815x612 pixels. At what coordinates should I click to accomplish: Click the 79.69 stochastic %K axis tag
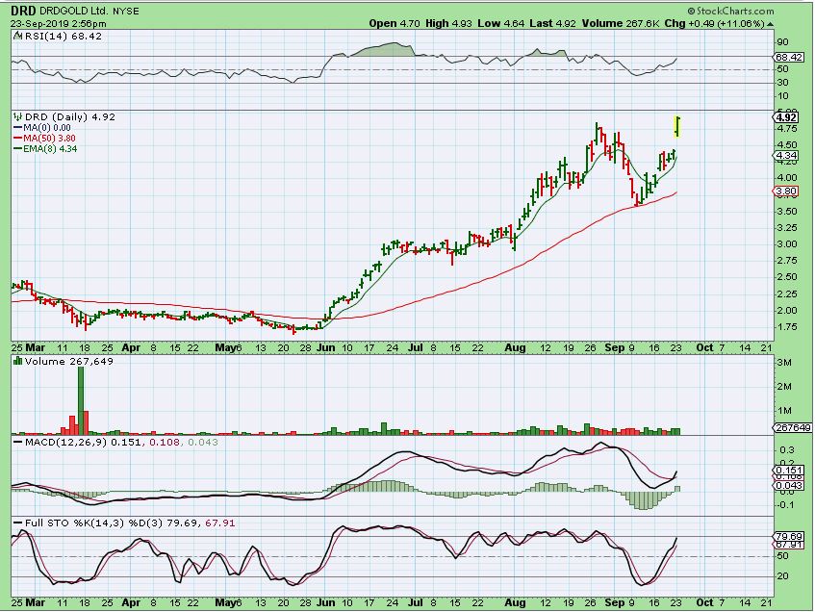click(x=787, y=536)
